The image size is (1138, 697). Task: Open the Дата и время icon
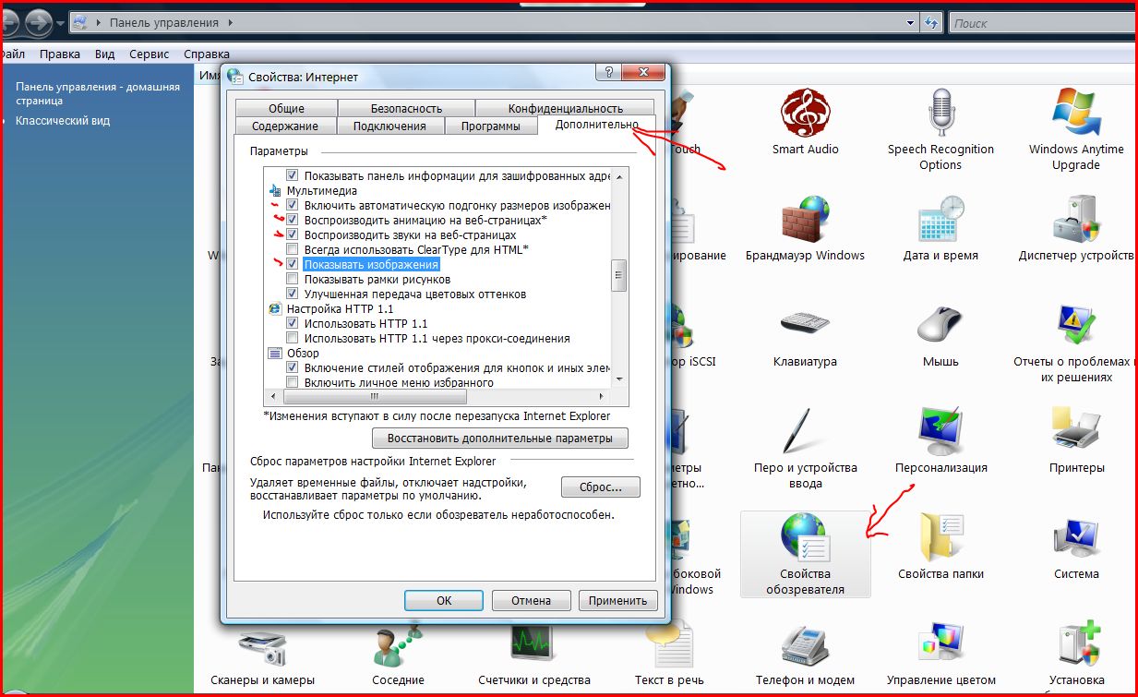click(x=940, y=229)
